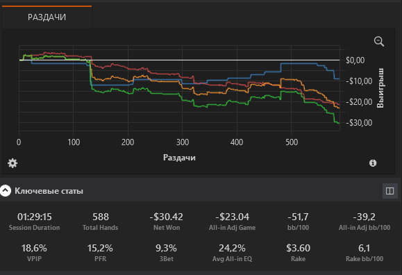Viewport: 402px width, 275px height.
Task: Click the zoom out magnifier icon
Action: pos(379,41)
